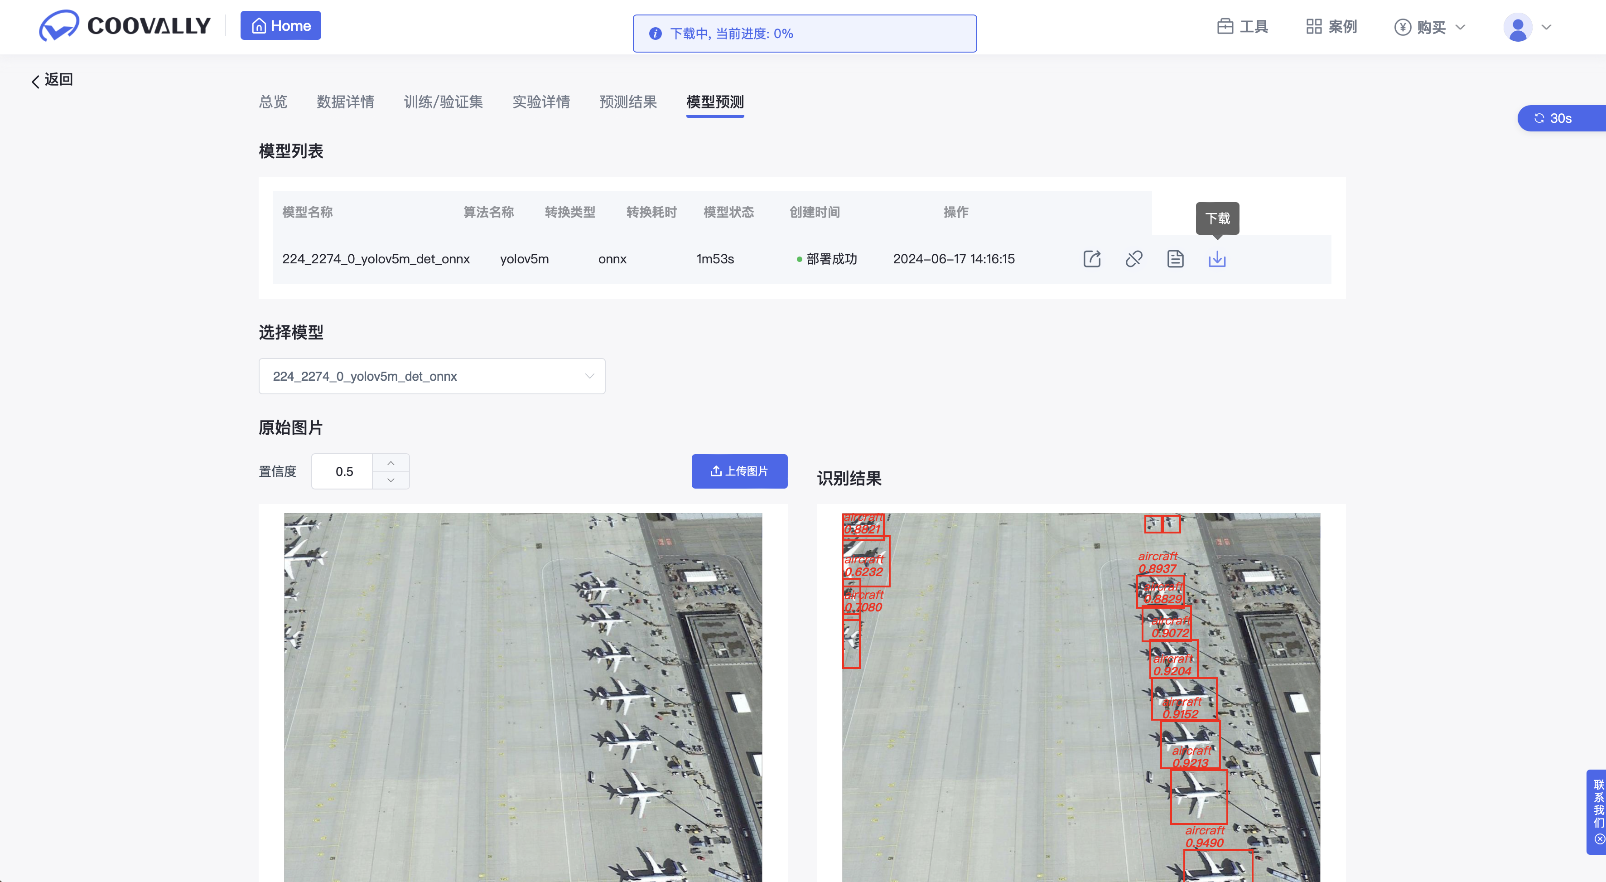
Task: Click the confidence value input field
Action: click(x=343, y=471)
